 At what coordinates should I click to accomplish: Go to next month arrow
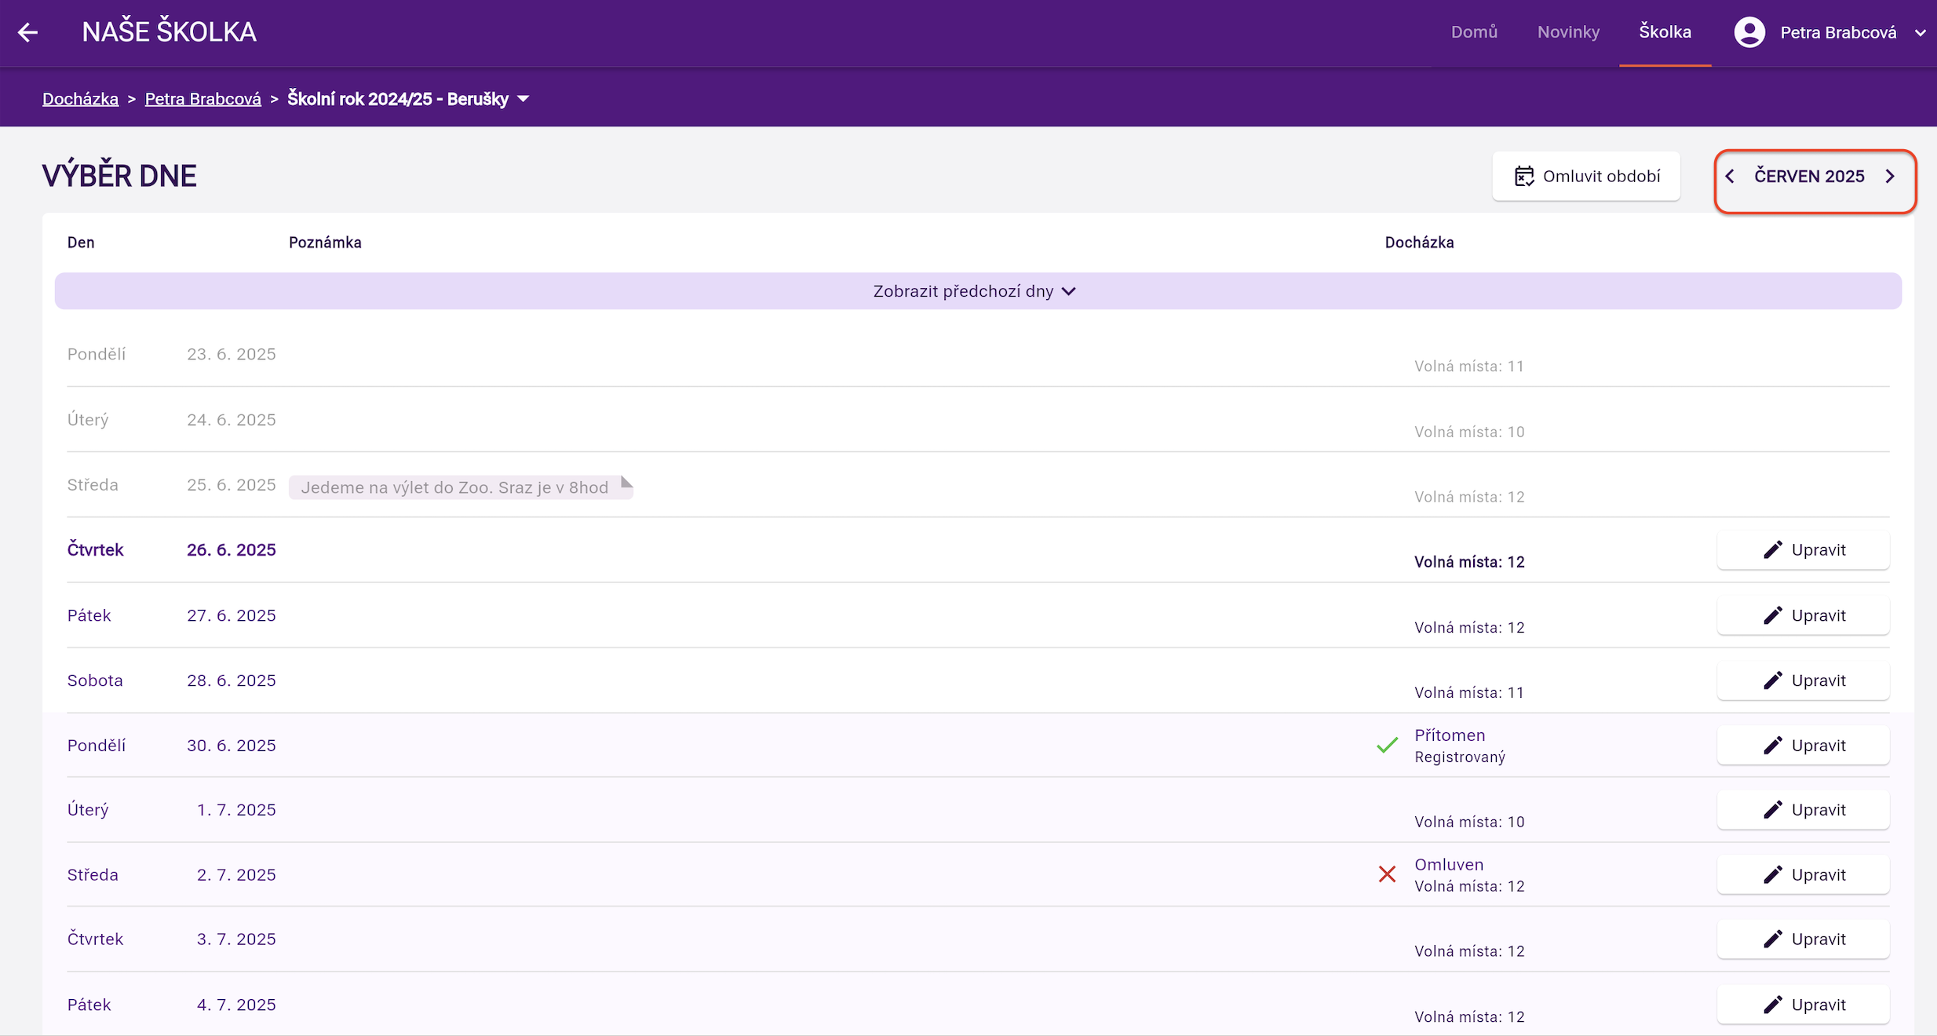click(1890, 177)
